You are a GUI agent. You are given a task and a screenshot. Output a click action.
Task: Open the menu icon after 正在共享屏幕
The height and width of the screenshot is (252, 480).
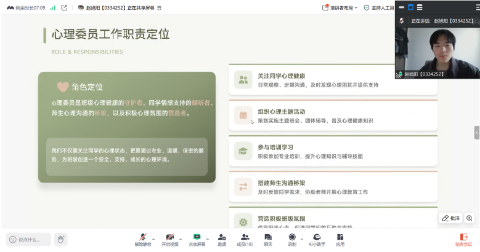[160, 7]
